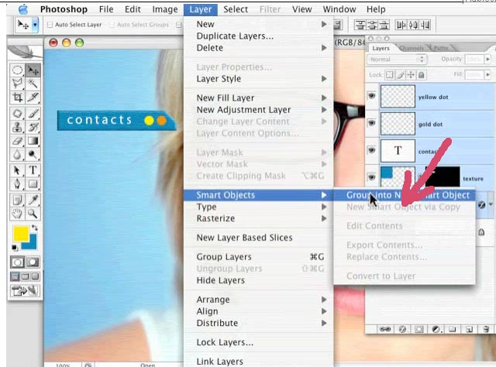The width and height of the screenshot is (496, 367).
Task: Swap foreground and background colors
Action: point(34,228)
